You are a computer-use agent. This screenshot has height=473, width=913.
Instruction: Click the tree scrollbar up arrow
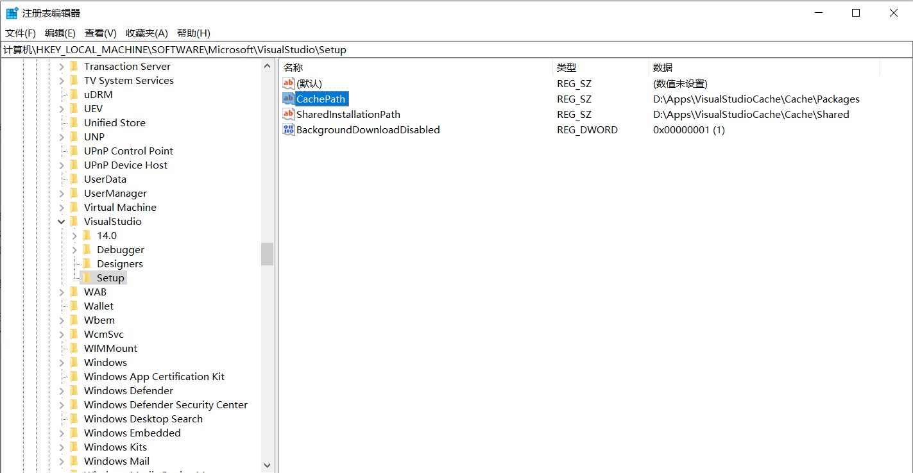[x=268, y=65]
